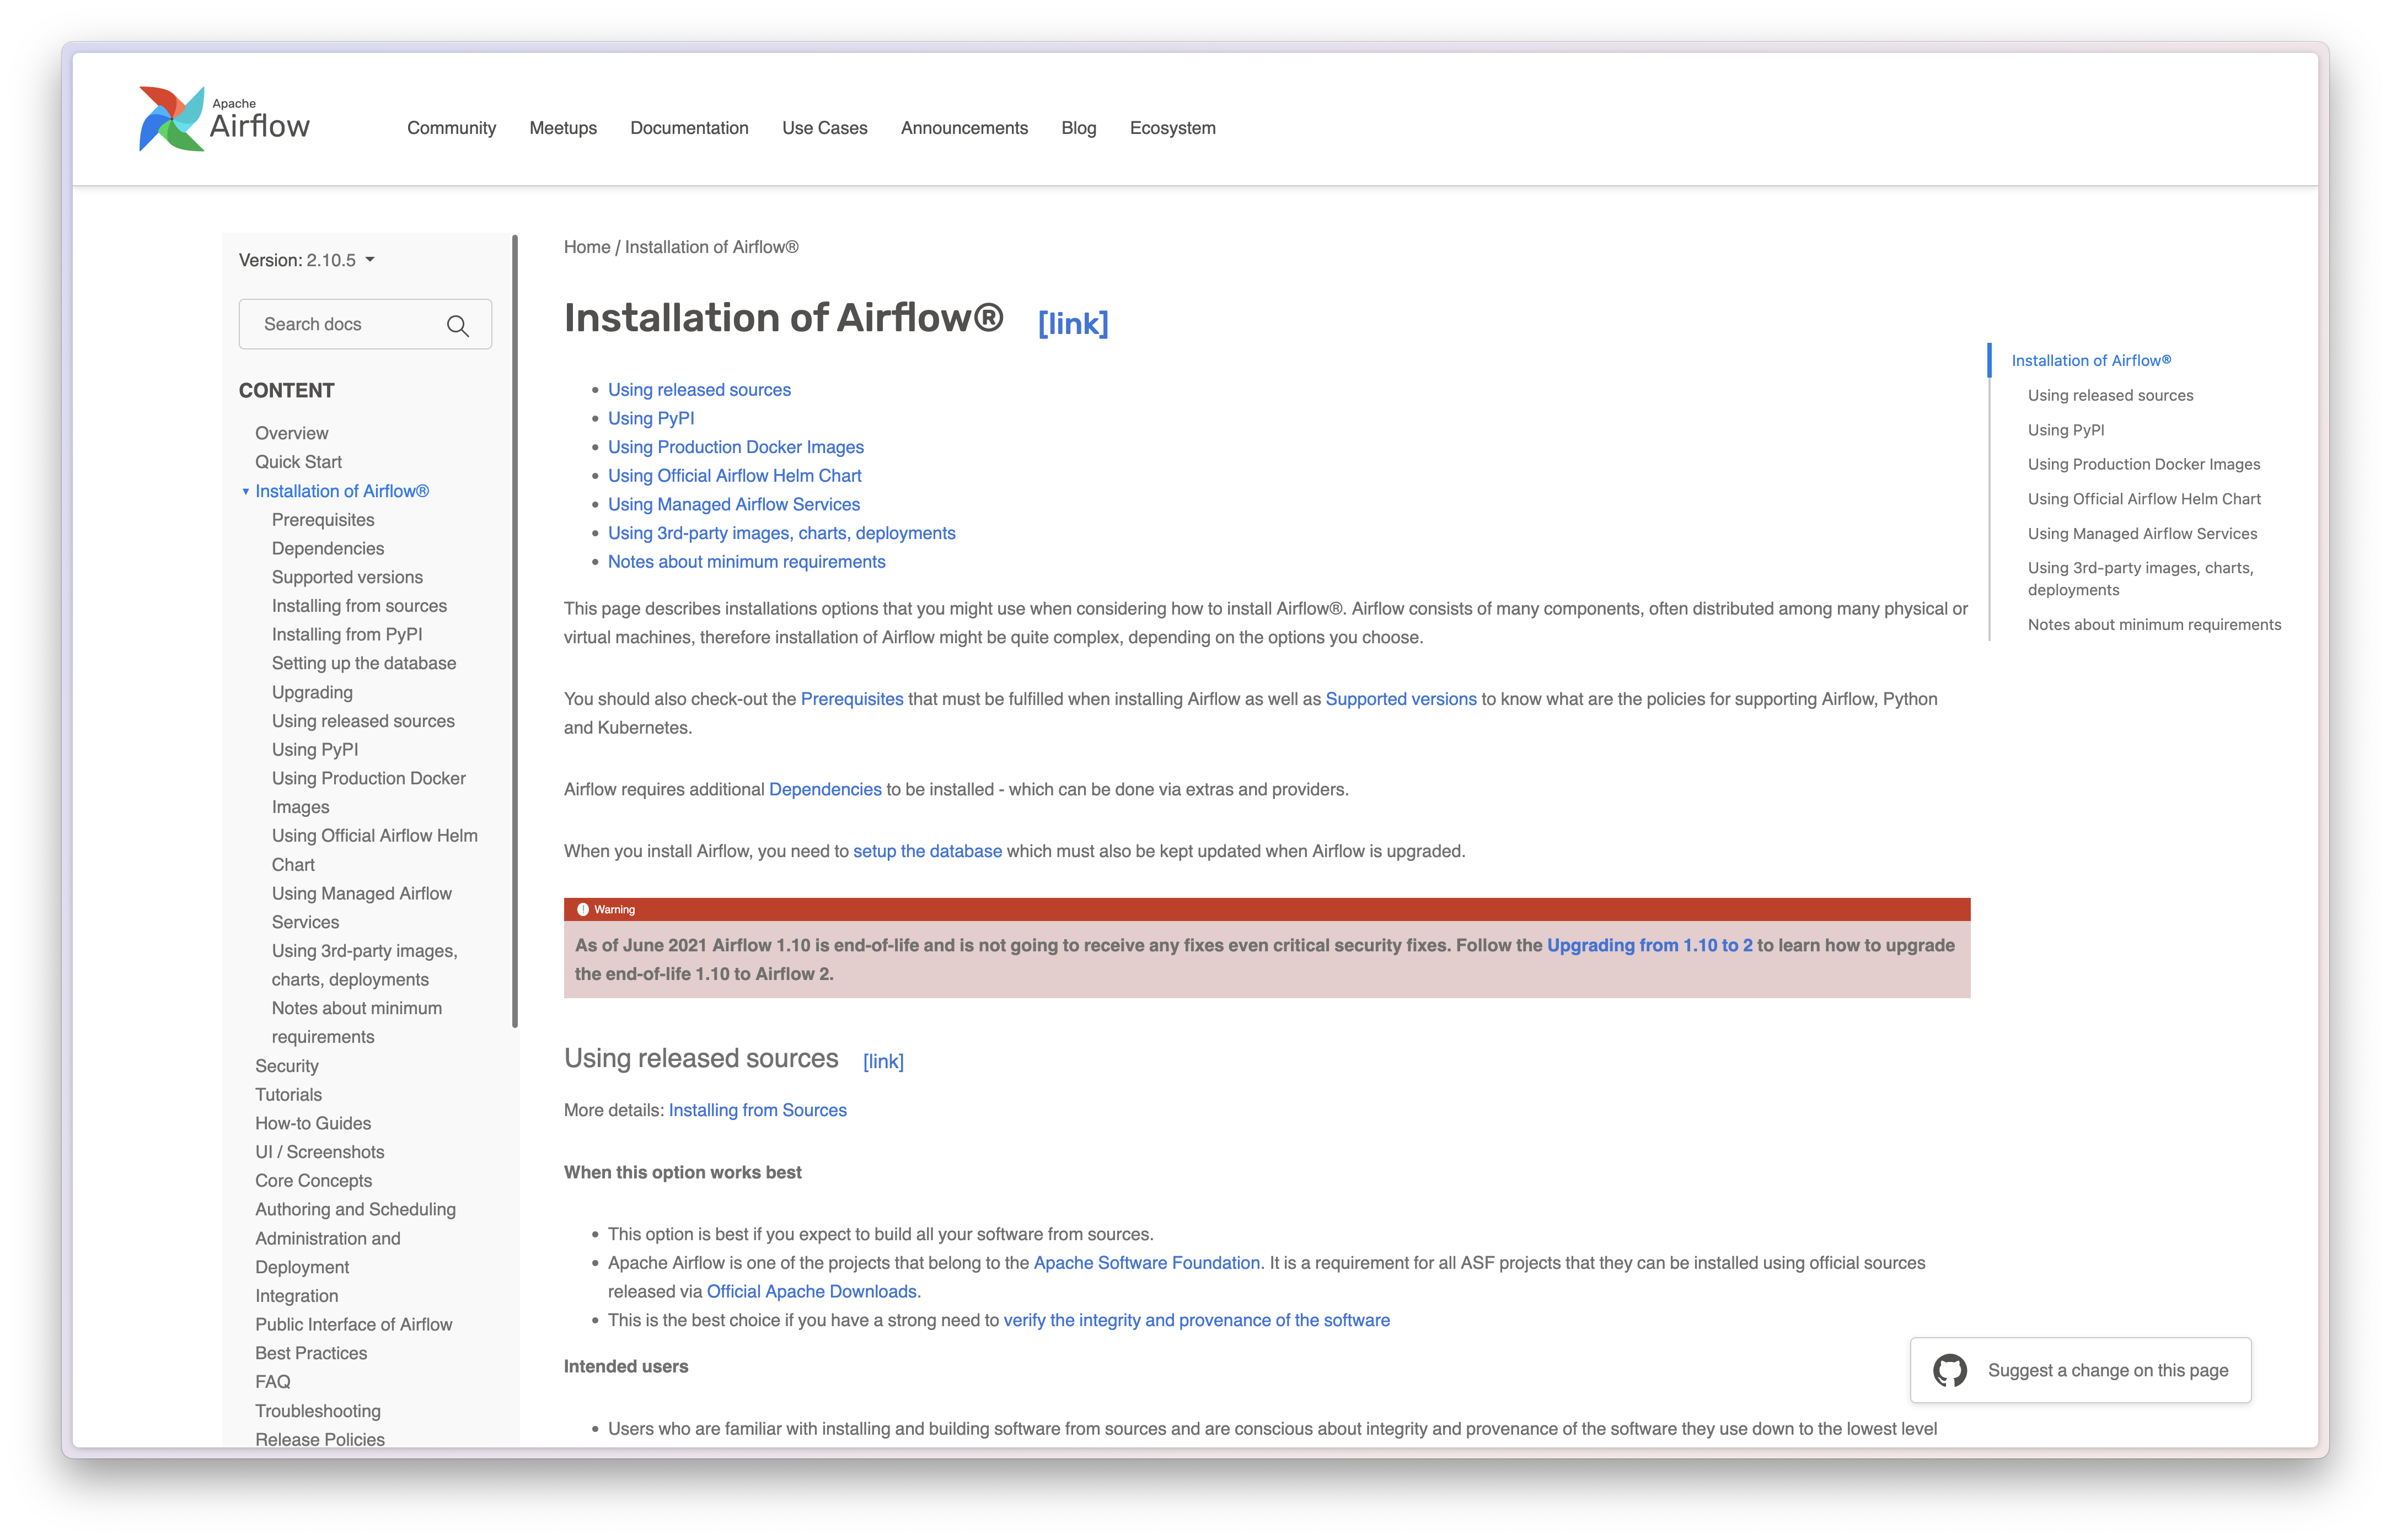This screenshot has width=2391, height=1540.
Task: Open Announcements in top navigation
Action: coord(964,128)
